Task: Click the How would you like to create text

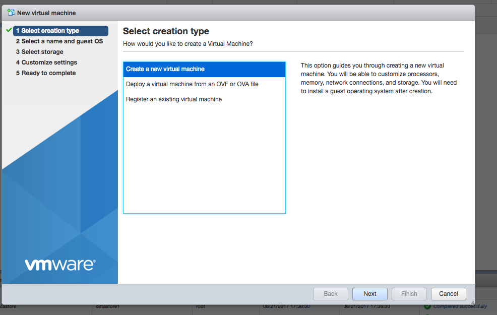Action: pyautogui.click(x=188, y=44)
